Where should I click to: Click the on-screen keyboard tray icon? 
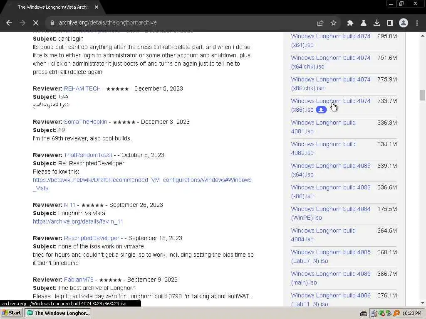tap(364, 313)
